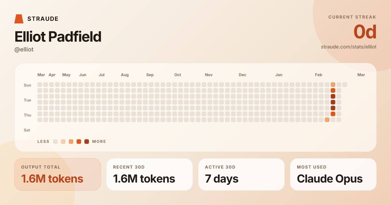The width and height of the screenshot is (391, 205).
Task: Click the Output Total 1.6M tokens card
Action: [x=58, y=174]
